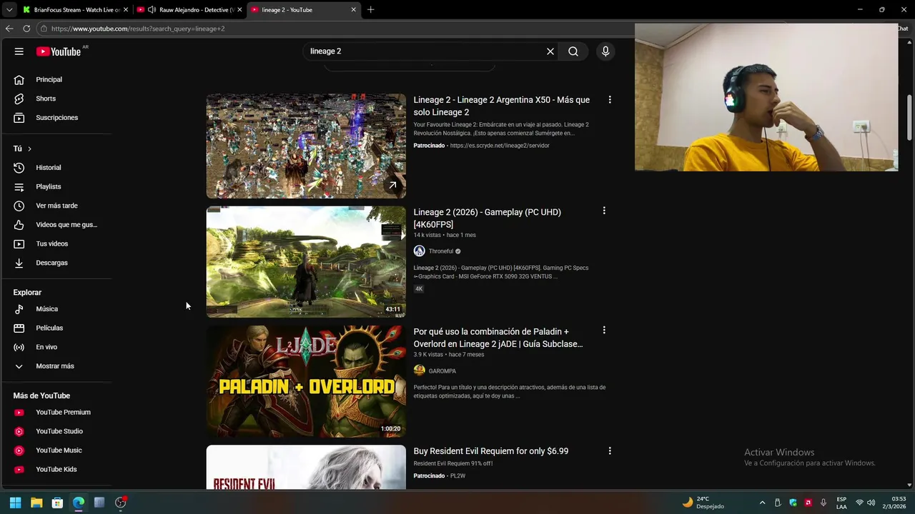This screenshot has height=514, width=915.
Task: Show hidden system tray icons chevron
Action: click(762, 503)
